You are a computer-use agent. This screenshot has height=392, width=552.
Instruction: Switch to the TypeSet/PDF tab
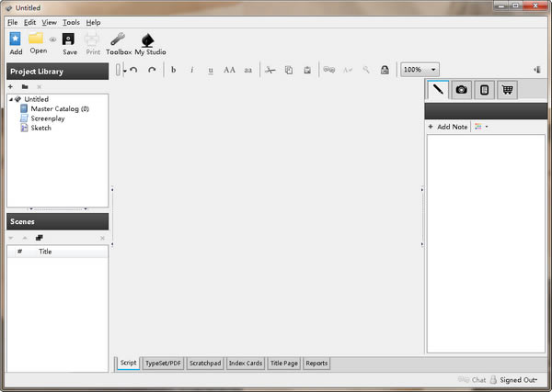click(x=163, y=364)
